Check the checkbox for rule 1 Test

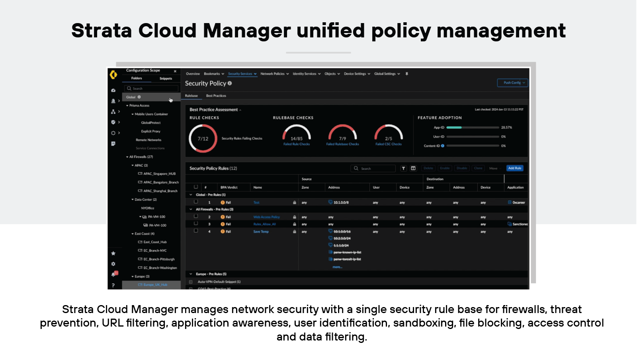coord(196,202)
